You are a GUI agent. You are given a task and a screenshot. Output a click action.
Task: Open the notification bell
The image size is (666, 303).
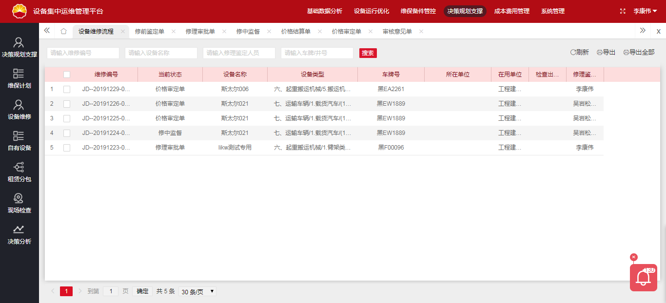coord(643,278)
